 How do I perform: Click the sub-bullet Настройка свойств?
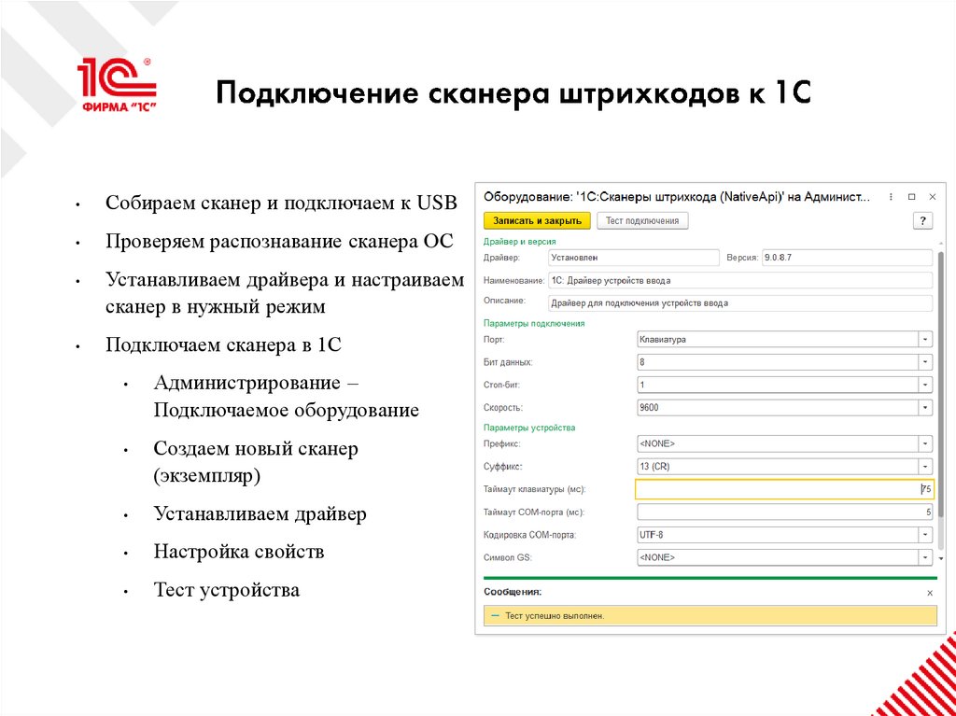tap(238, 552)
